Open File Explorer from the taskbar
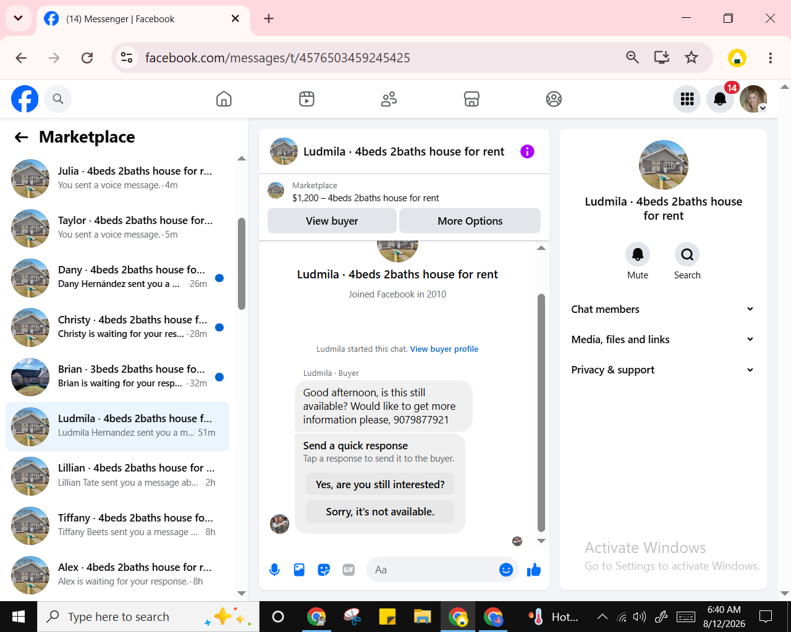Screen dimensions: 791x632 423,617
